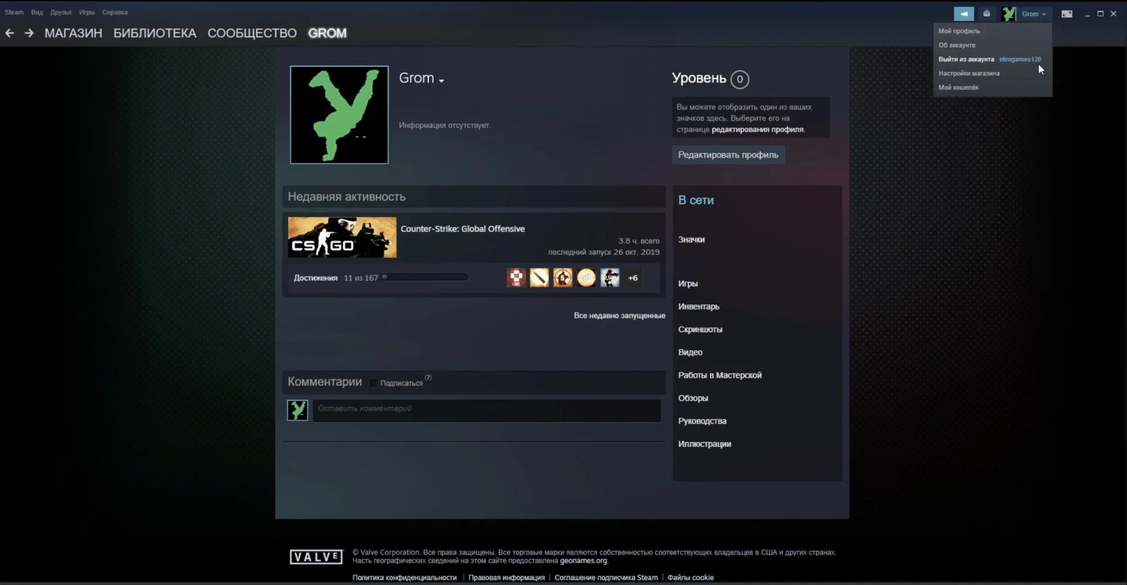Go to the СООБЩЕСТВО tab
Screen dimensions: 1127x585
252,33
